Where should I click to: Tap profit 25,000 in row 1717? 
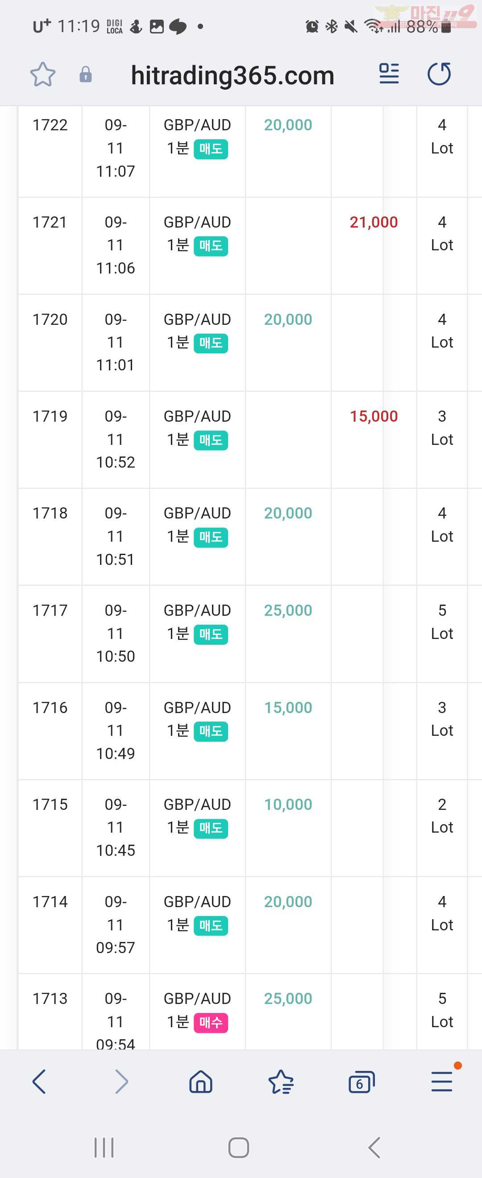pyautogui.click(x=288, y=610)
